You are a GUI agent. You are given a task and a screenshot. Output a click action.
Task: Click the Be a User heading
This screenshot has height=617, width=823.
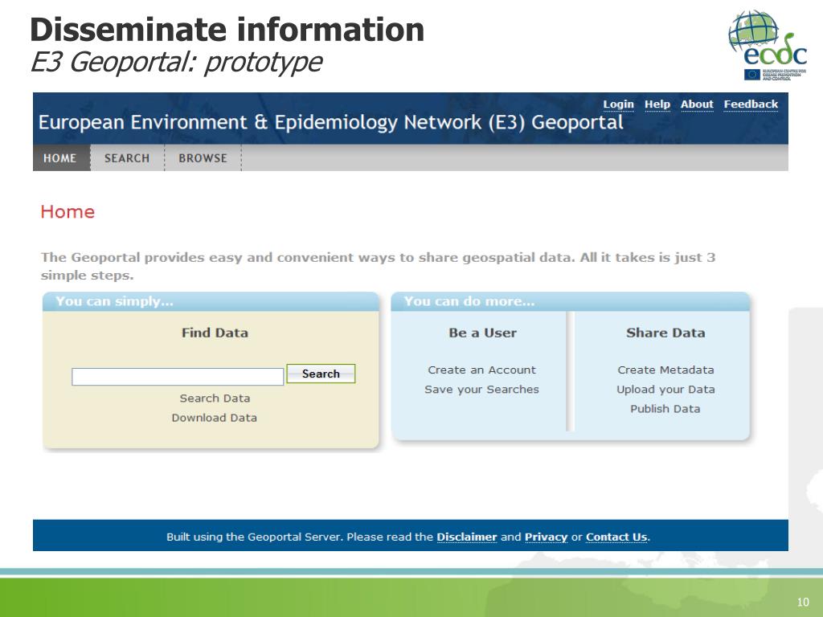coord(482,333)
